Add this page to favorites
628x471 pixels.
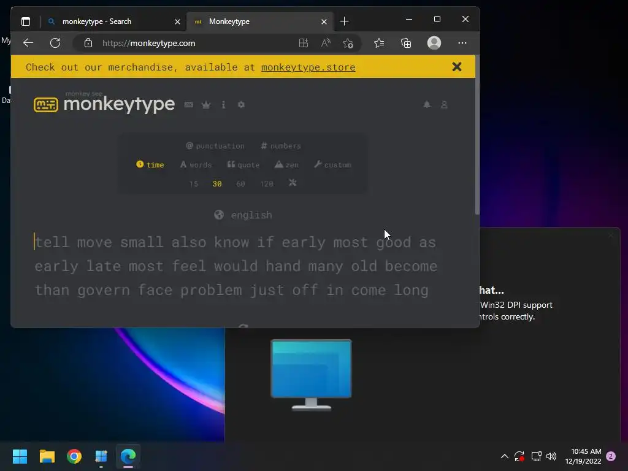[x=348, y=43]
